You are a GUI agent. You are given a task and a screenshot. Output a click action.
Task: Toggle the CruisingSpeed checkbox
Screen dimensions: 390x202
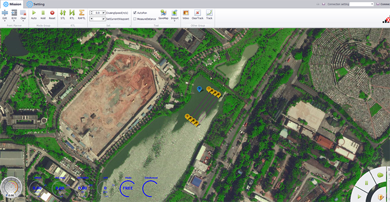click(104, 13)
